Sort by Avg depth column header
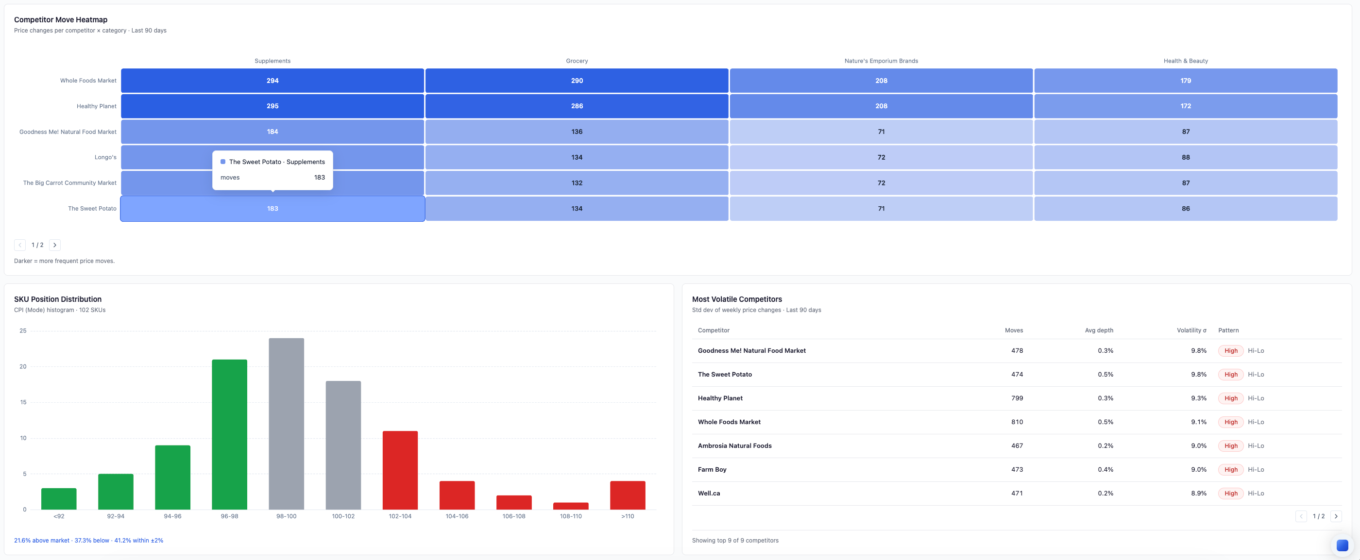 click(x=1099, y=330)
